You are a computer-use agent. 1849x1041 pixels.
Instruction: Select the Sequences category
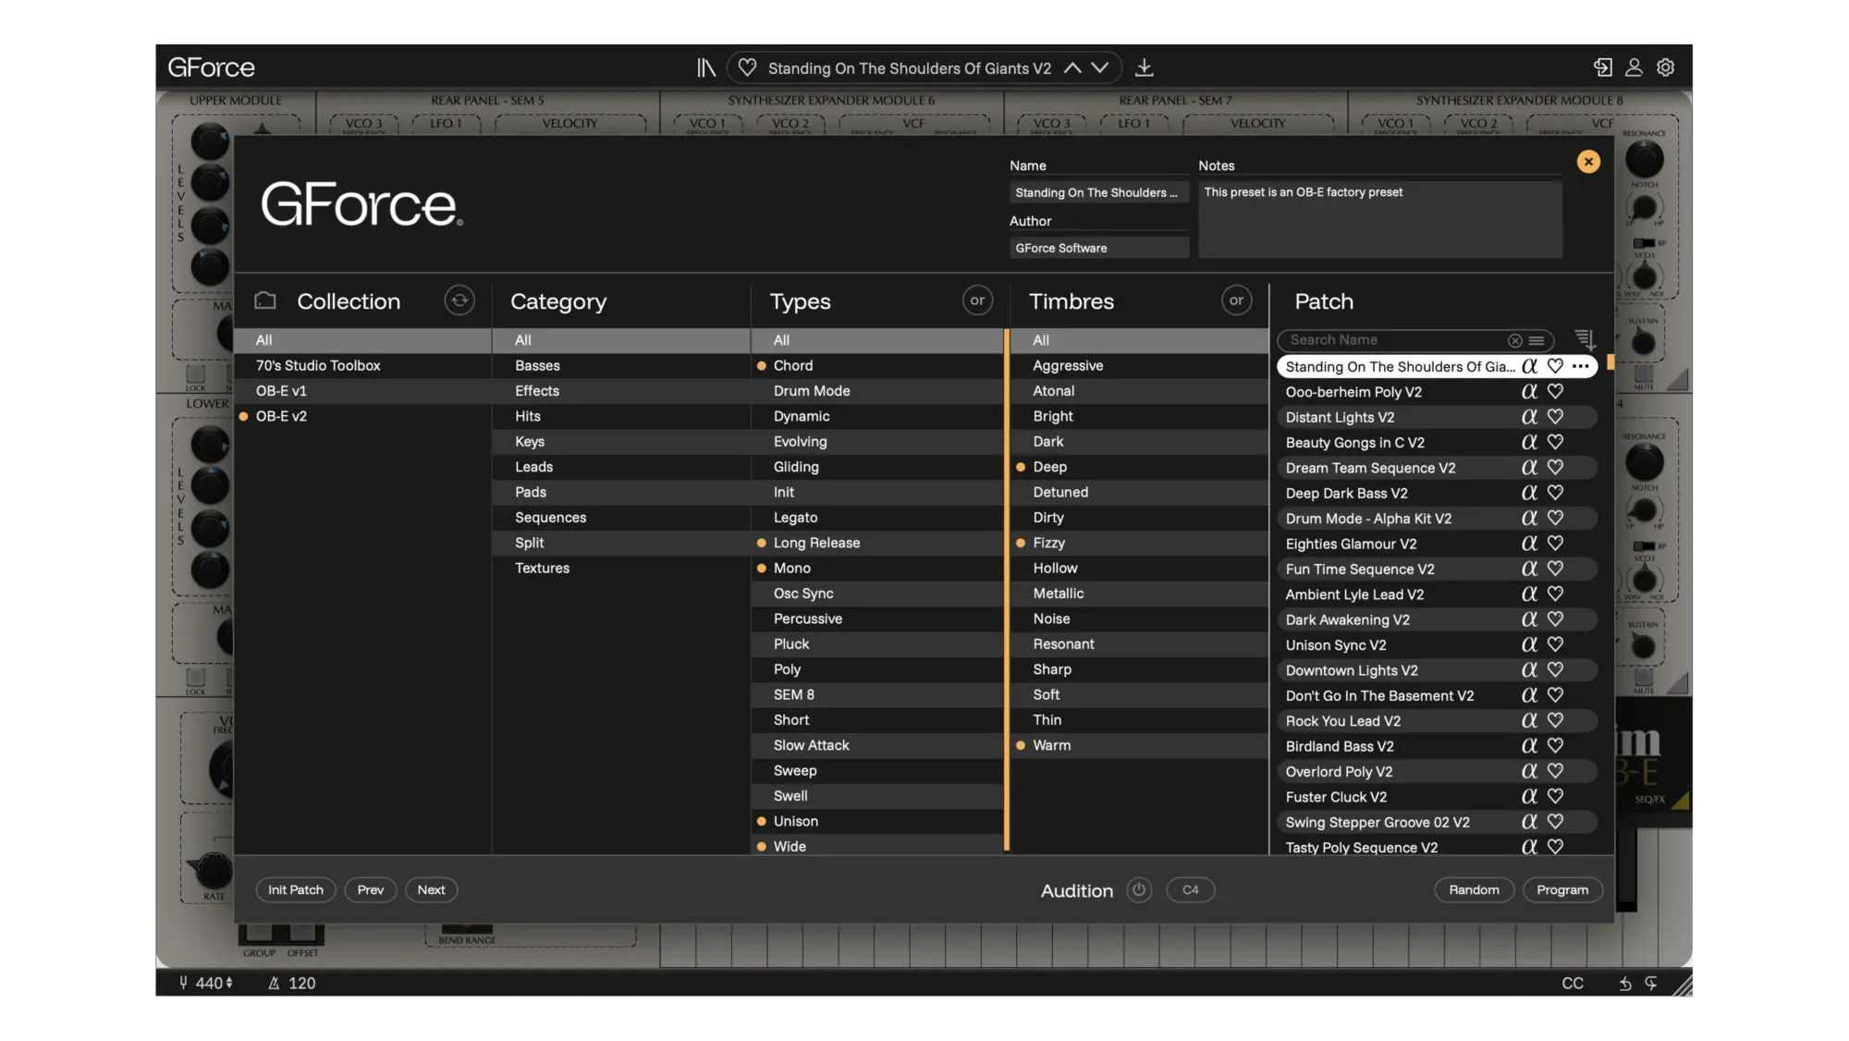pyautogui.click(x=620, y=518)
